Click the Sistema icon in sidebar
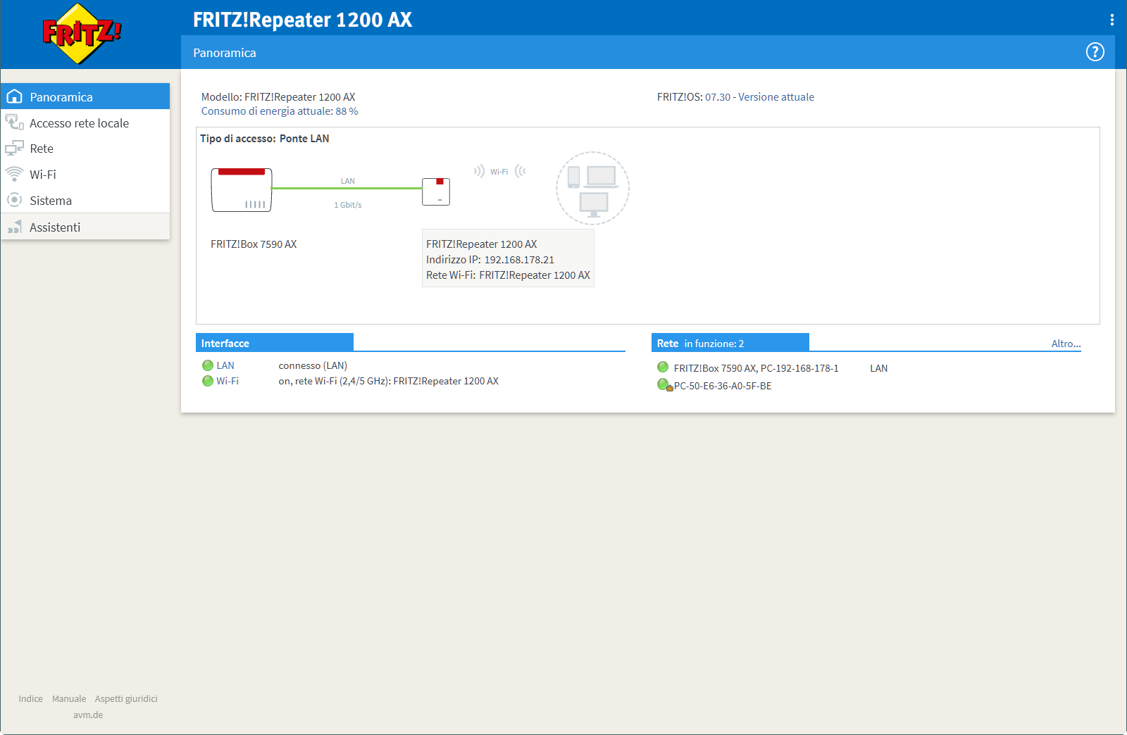1127x735 pixels. (14, 201)
